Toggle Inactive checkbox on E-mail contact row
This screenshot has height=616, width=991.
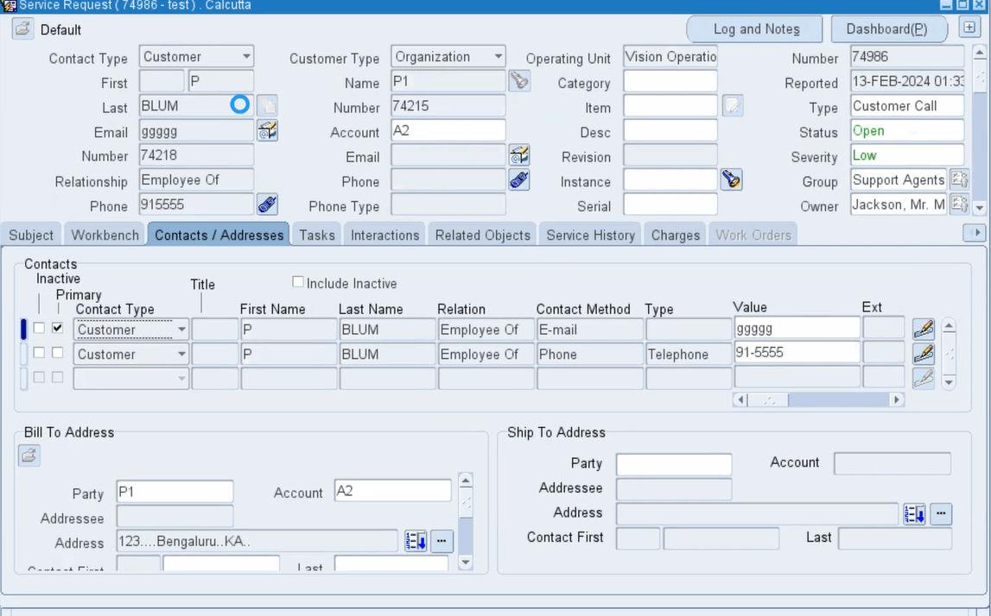click(39, 328)
